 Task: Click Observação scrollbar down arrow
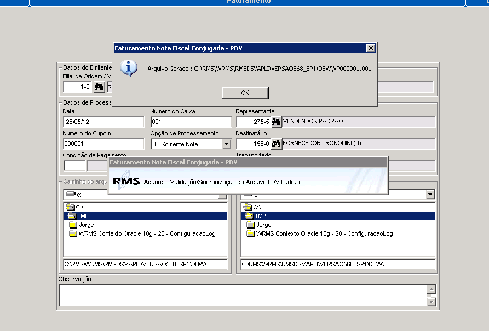431,301
